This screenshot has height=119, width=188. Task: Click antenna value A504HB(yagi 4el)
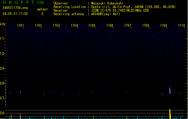pos(106,14)
